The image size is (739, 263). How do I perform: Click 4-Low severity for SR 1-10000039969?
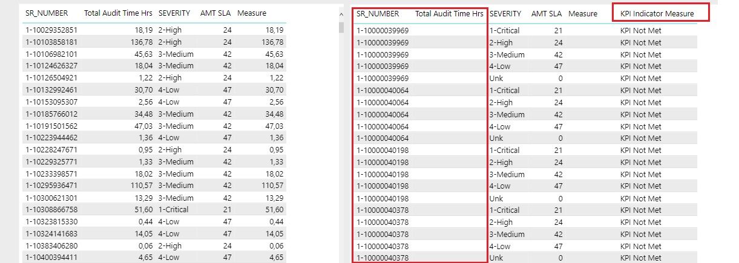(x=500, y=67)
